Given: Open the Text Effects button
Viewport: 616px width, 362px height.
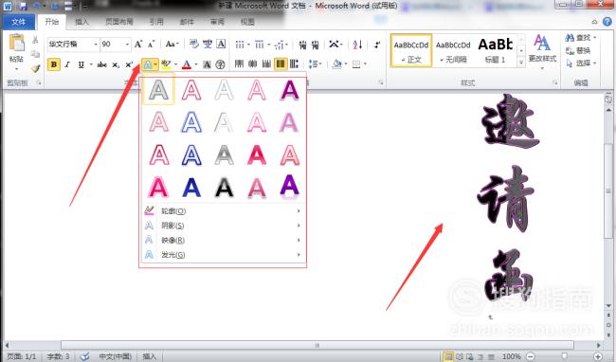Looking at the screenshot, I should click(150, 64).
